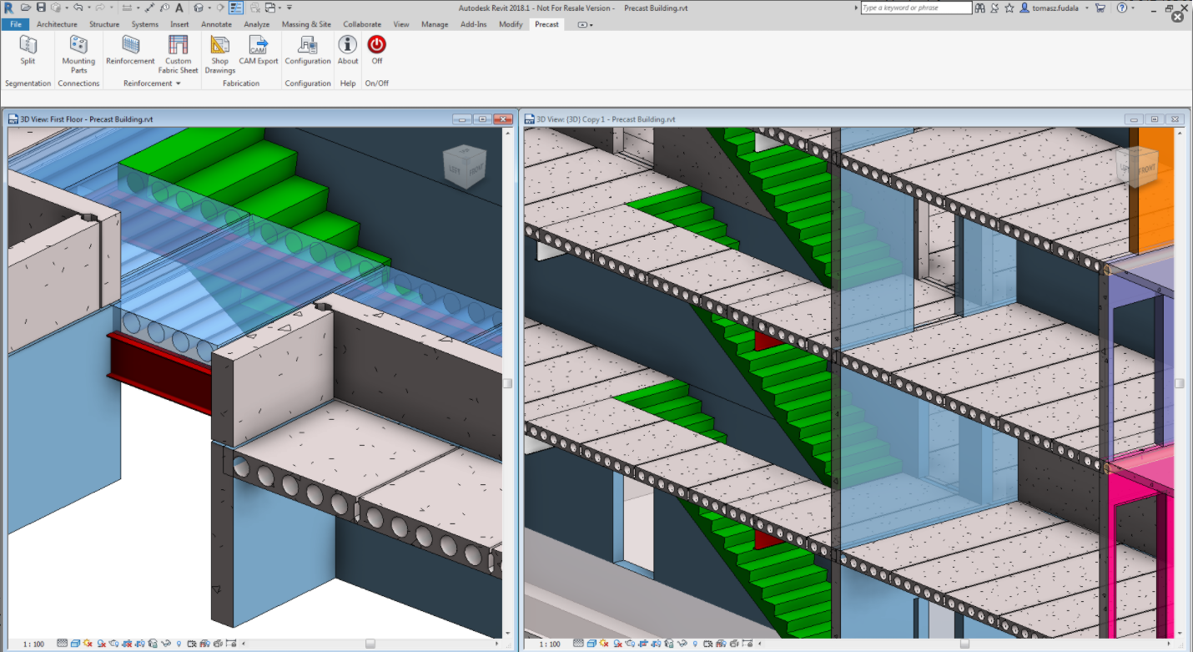Switch to the Structure ribbon tab
Image resolution: width=1193 pixels, height=652 pixels.
pos(104,24)
